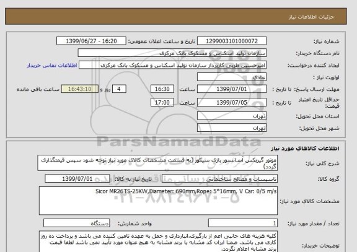Viewport: 357px width, 252px height.
Task: Click the response deadline time field 16:30
Action: (162, 89)
